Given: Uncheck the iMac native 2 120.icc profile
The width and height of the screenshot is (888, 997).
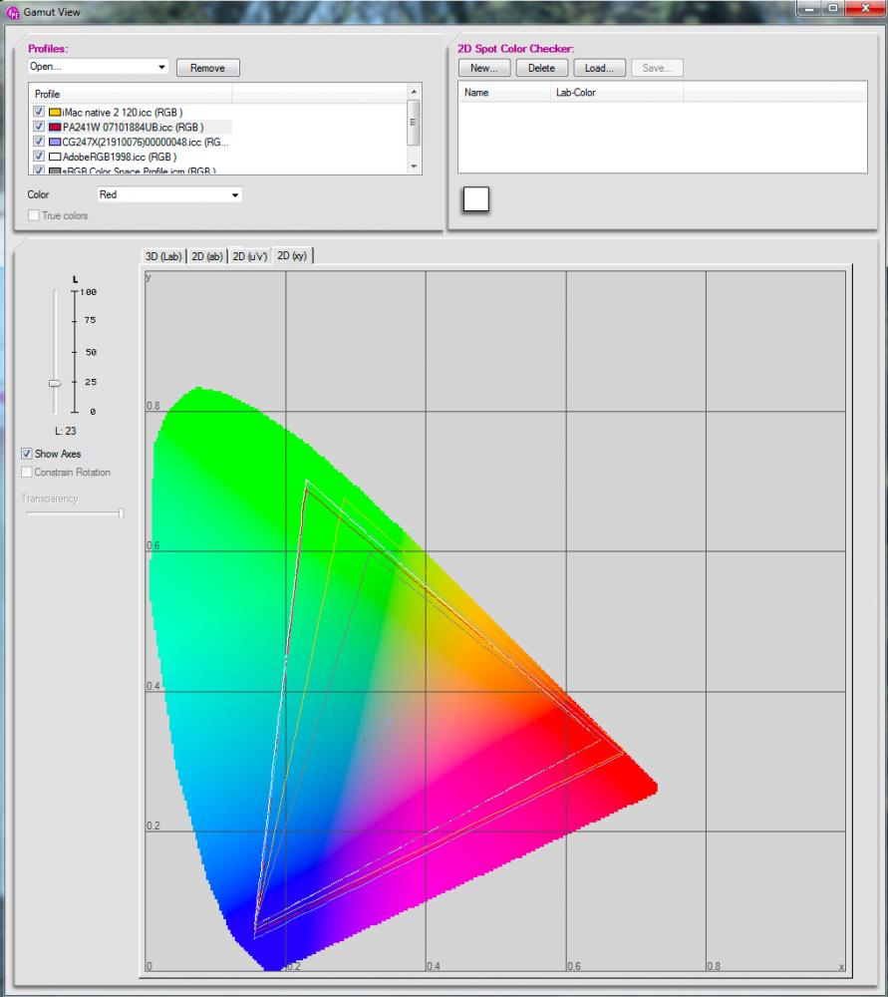Looking at the screenshot, I should [x=39, y=112].
